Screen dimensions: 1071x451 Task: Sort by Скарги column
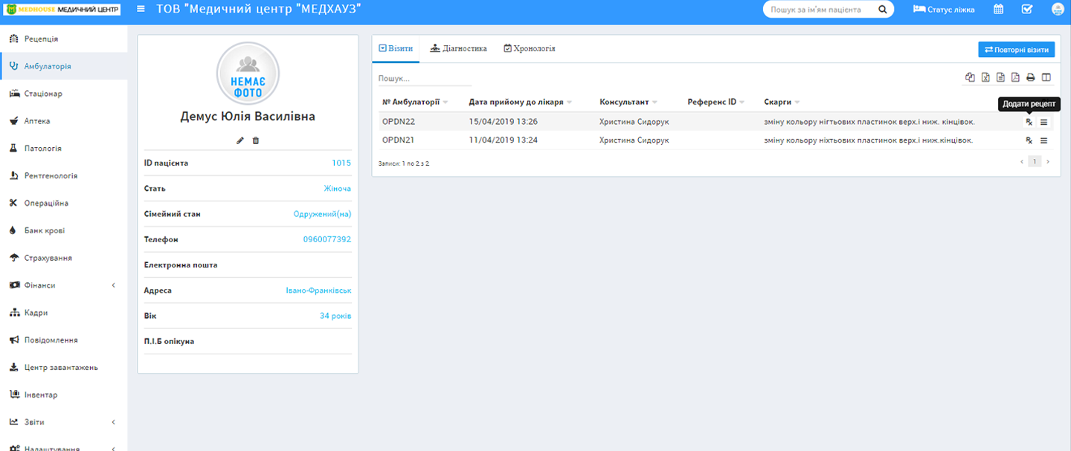point(782,102)
